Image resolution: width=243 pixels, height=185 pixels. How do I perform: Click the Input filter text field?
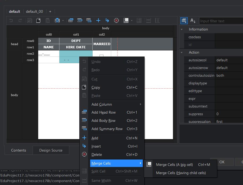pyautogui.click(x=221, y=21)
